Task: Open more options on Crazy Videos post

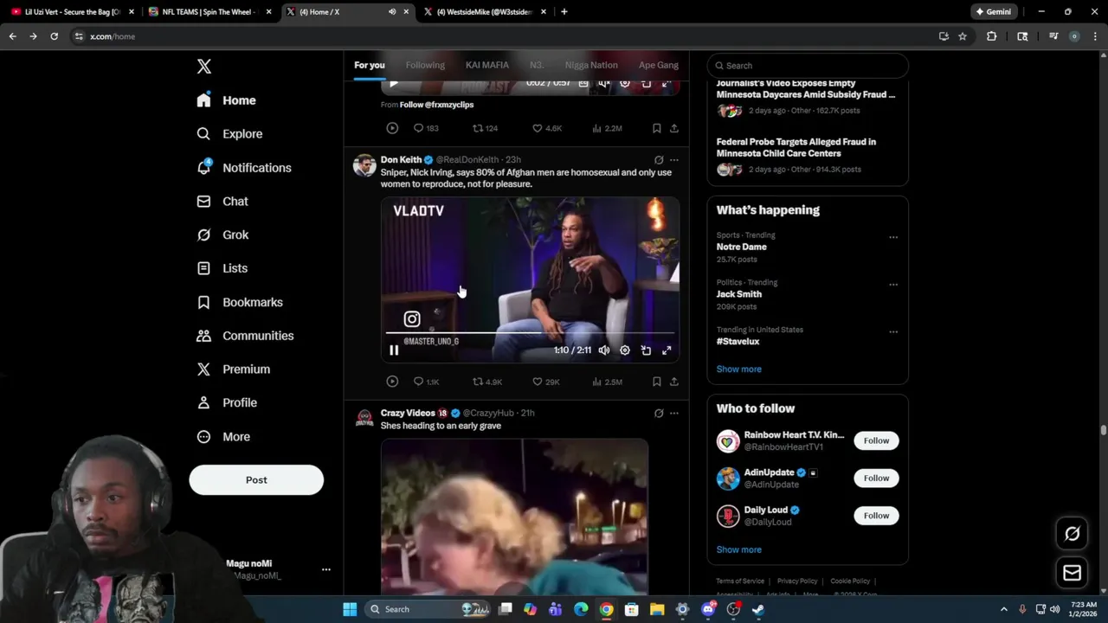Action: point(674,414)
